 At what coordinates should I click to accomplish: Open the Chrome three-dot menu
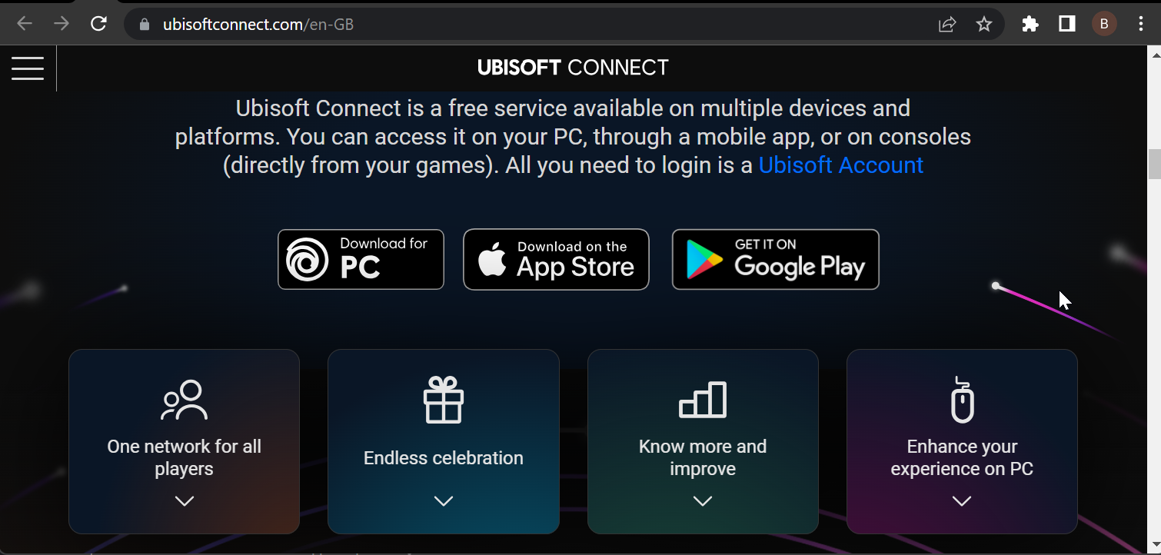pos(1141,24)
